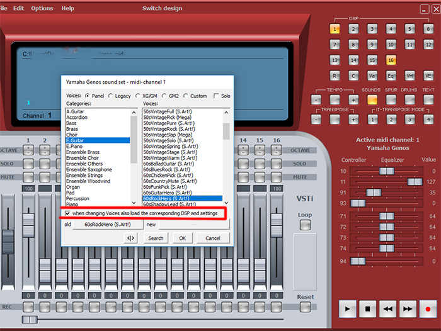Image resolution: width=441 pixels, height=331 pixels.
Task: Choose the E.Piano category
Action: pyautogui.click(x=74, y=146)
